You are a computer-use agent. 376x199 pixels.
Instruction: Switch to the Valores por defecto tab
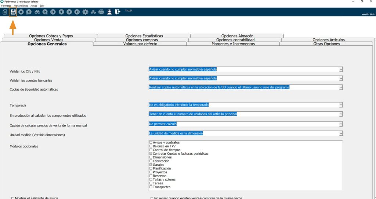click(140, 44)
